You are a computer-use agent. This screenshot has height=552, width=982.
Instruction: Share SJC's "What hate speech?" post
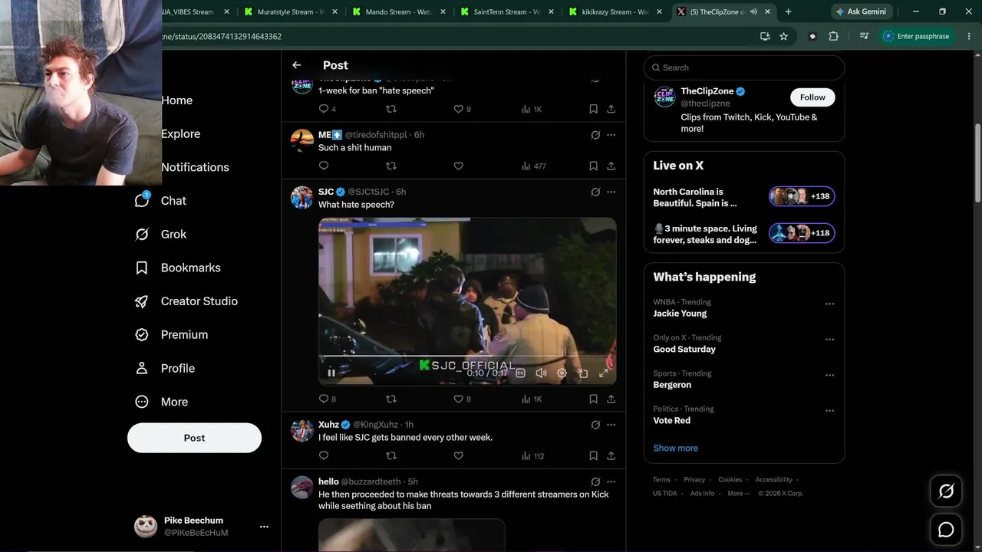pos(611,399)
